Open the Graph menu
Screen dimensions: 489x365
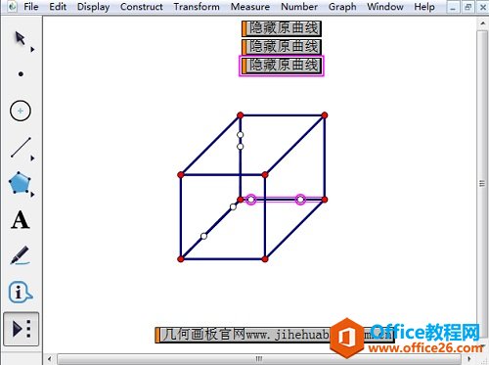[x=342, y=7]
